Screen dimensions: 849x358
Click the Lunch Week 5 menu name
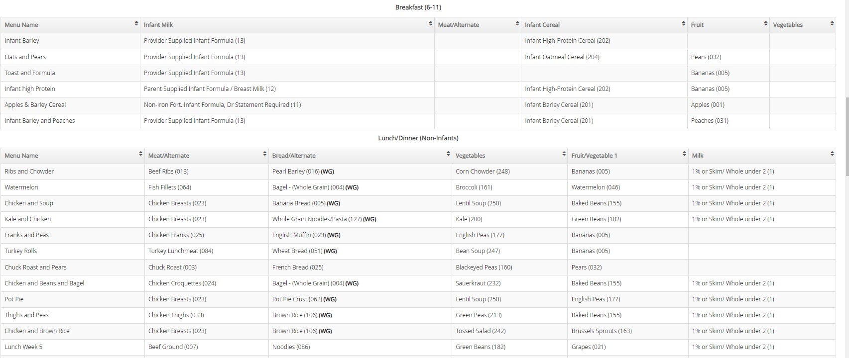tap(23, 347)
